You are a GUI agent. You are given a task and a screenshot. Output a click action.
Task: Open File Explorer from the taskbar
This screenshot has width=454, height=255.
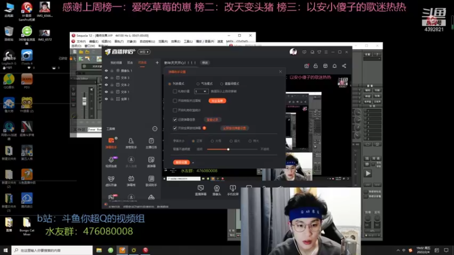[99, 250]
